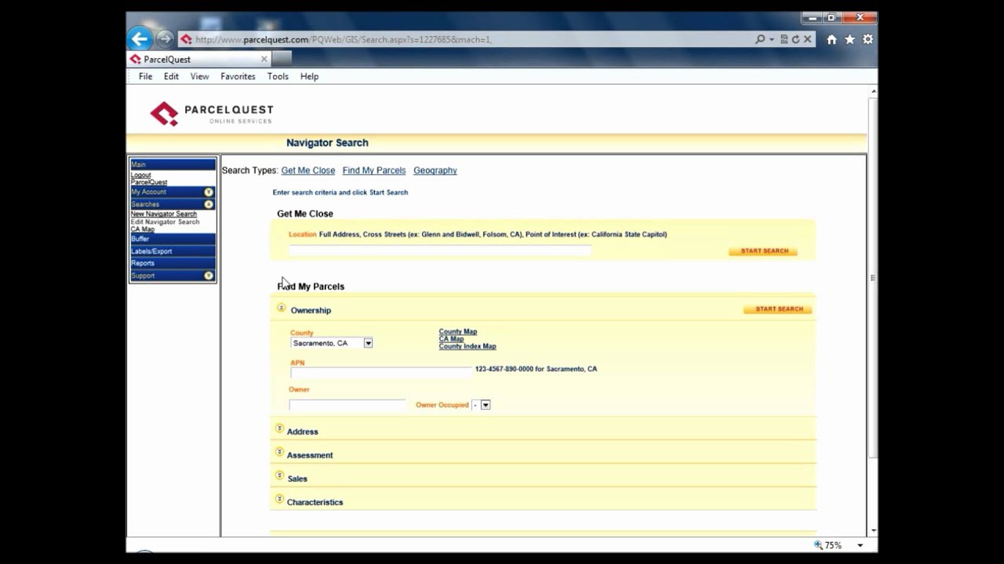Close the ParcelQuest tab
Viewport: 1004px width, 564px height.
264,59
